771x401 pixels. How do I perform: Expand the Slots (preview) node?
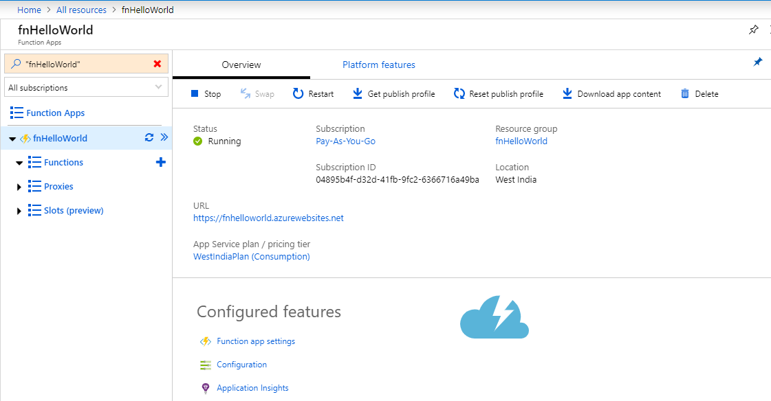point(19,211)
